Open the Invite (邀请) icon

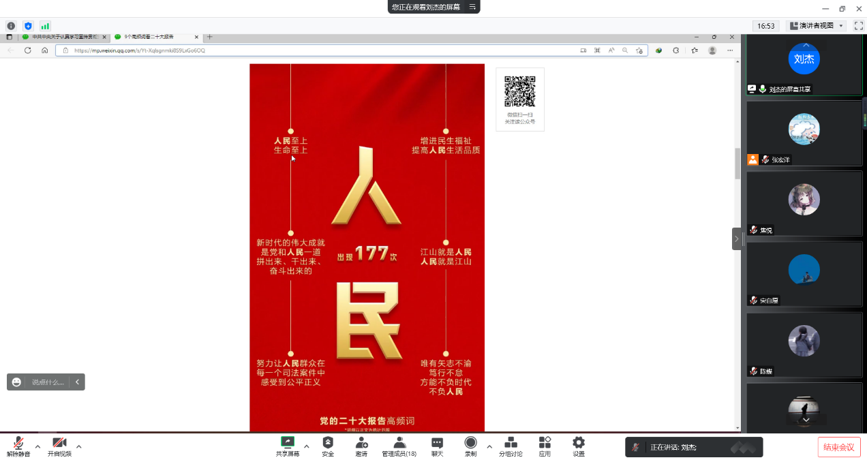tap(362, 446)
